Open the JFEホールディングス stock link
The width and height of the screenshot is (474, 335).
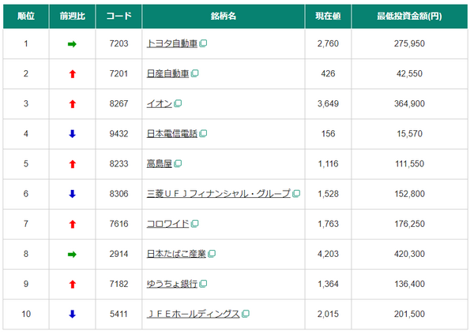[x=193, y=314]
